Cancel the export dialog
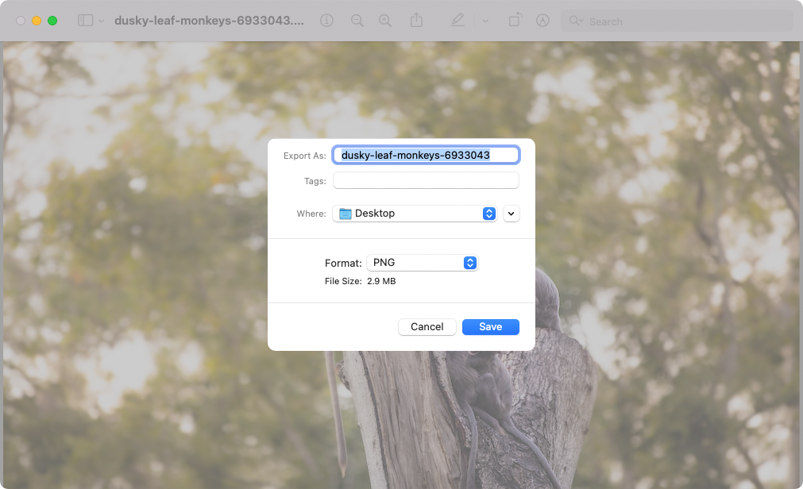803x489 pixels. click(x=427, y=327)
